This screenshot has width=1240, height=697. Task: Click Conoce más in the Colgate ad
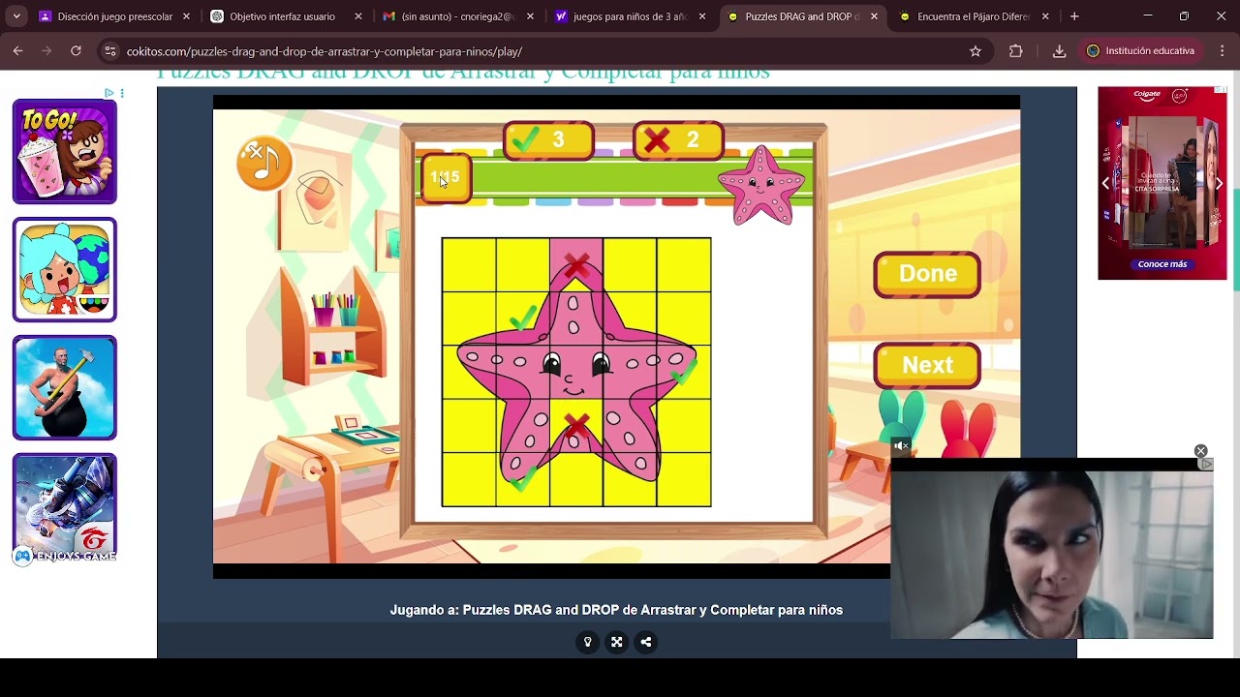click(x=1162, y=264)
